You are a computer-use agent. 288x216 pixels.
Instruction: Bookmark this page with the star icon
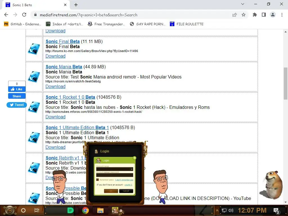click(x=244, y=15)
